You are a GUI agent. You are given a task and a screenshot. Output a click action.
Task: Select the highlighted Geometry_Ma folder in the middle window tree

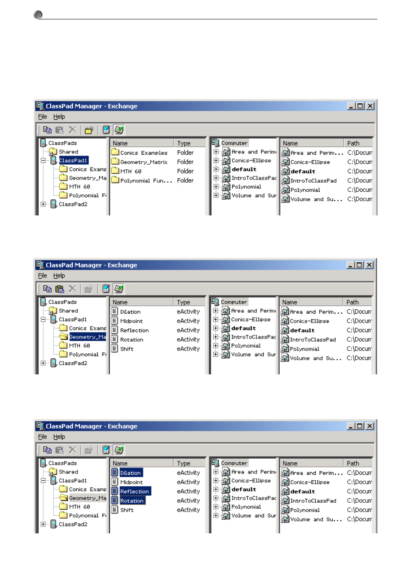pos(87,337)
